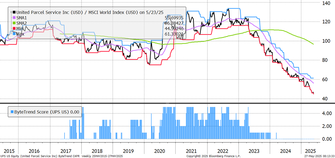Image resolution: width=335 pixels, height=158 pixels.
Task: Click the 2.00 score axis label
Action: [327, 126]
